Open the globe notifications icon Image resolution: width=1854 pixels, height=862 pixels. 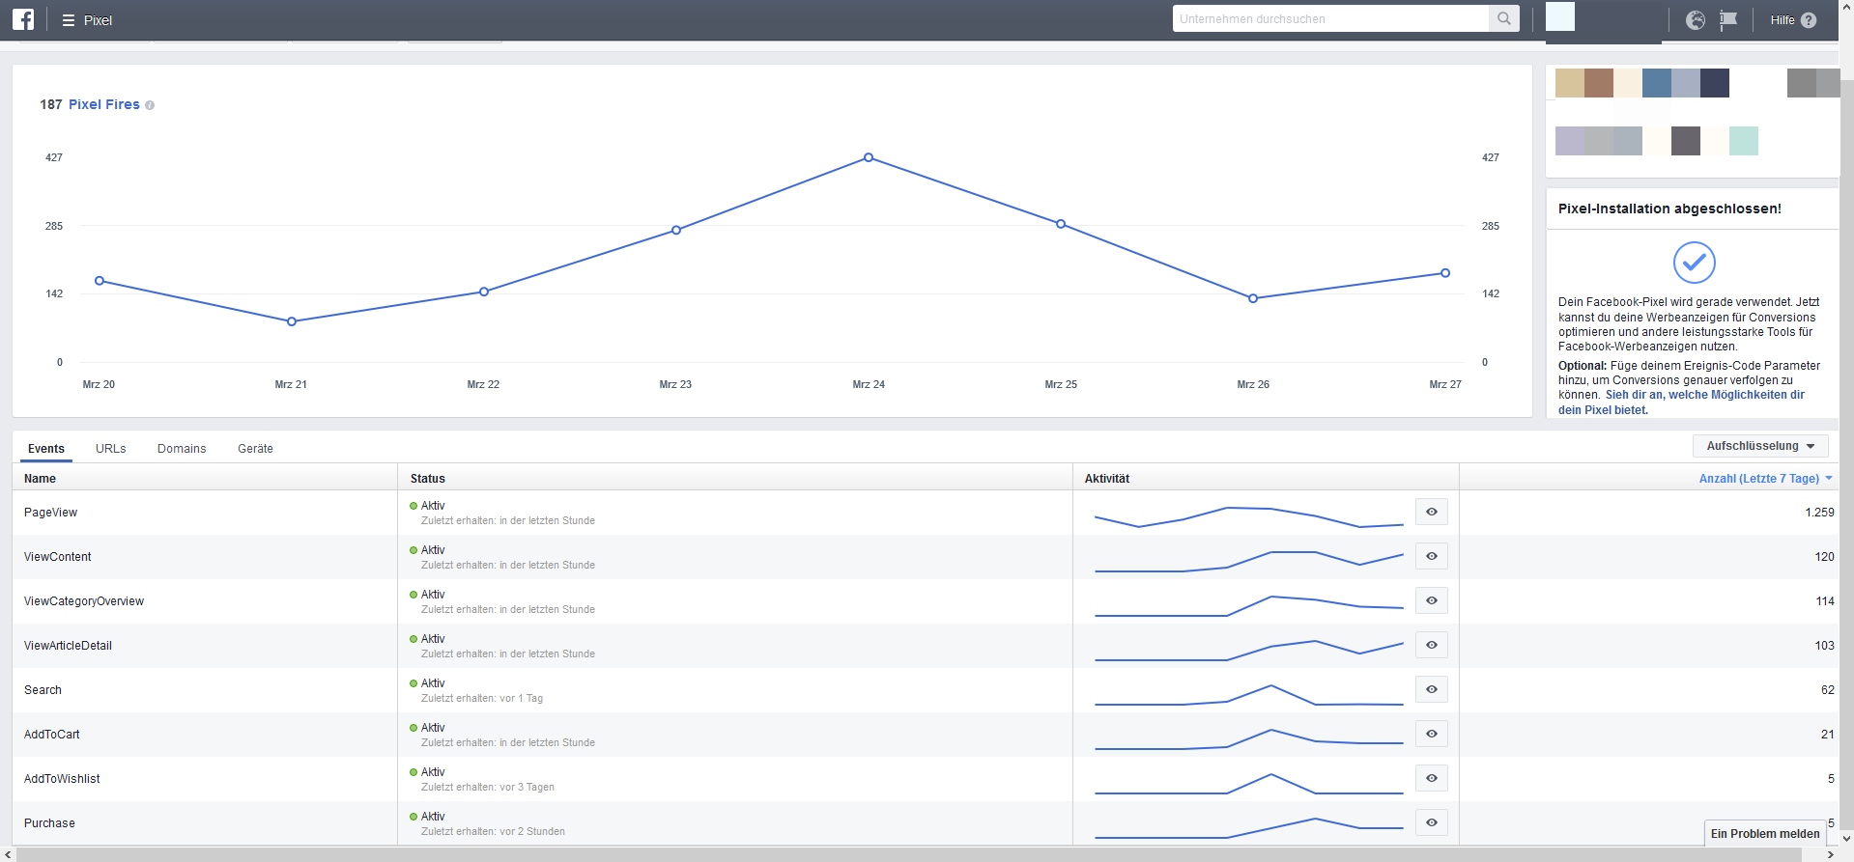[1696, 20]
